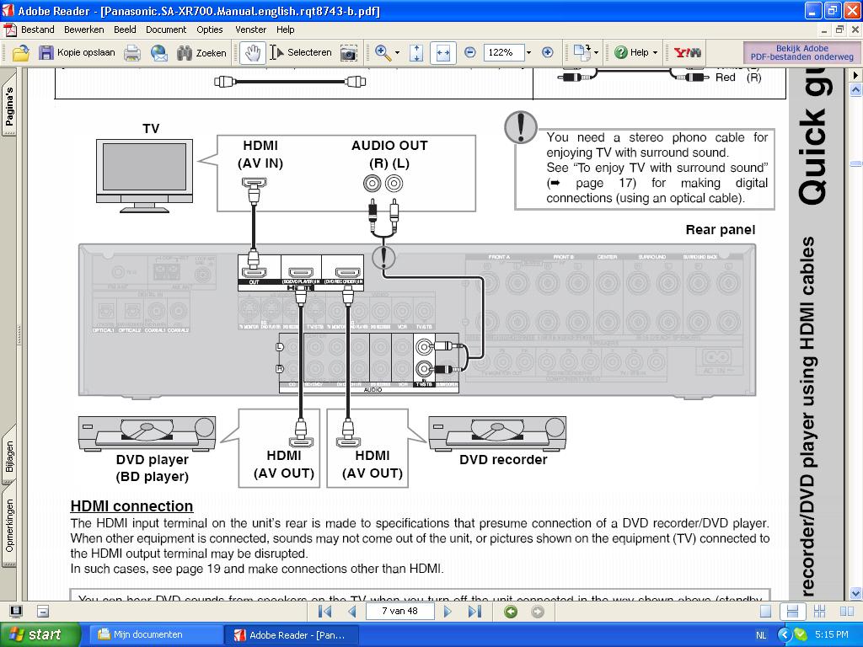Open the Pagina's side panel tab
The width and height of the screenshot is (863, 647).
(8, 104)
